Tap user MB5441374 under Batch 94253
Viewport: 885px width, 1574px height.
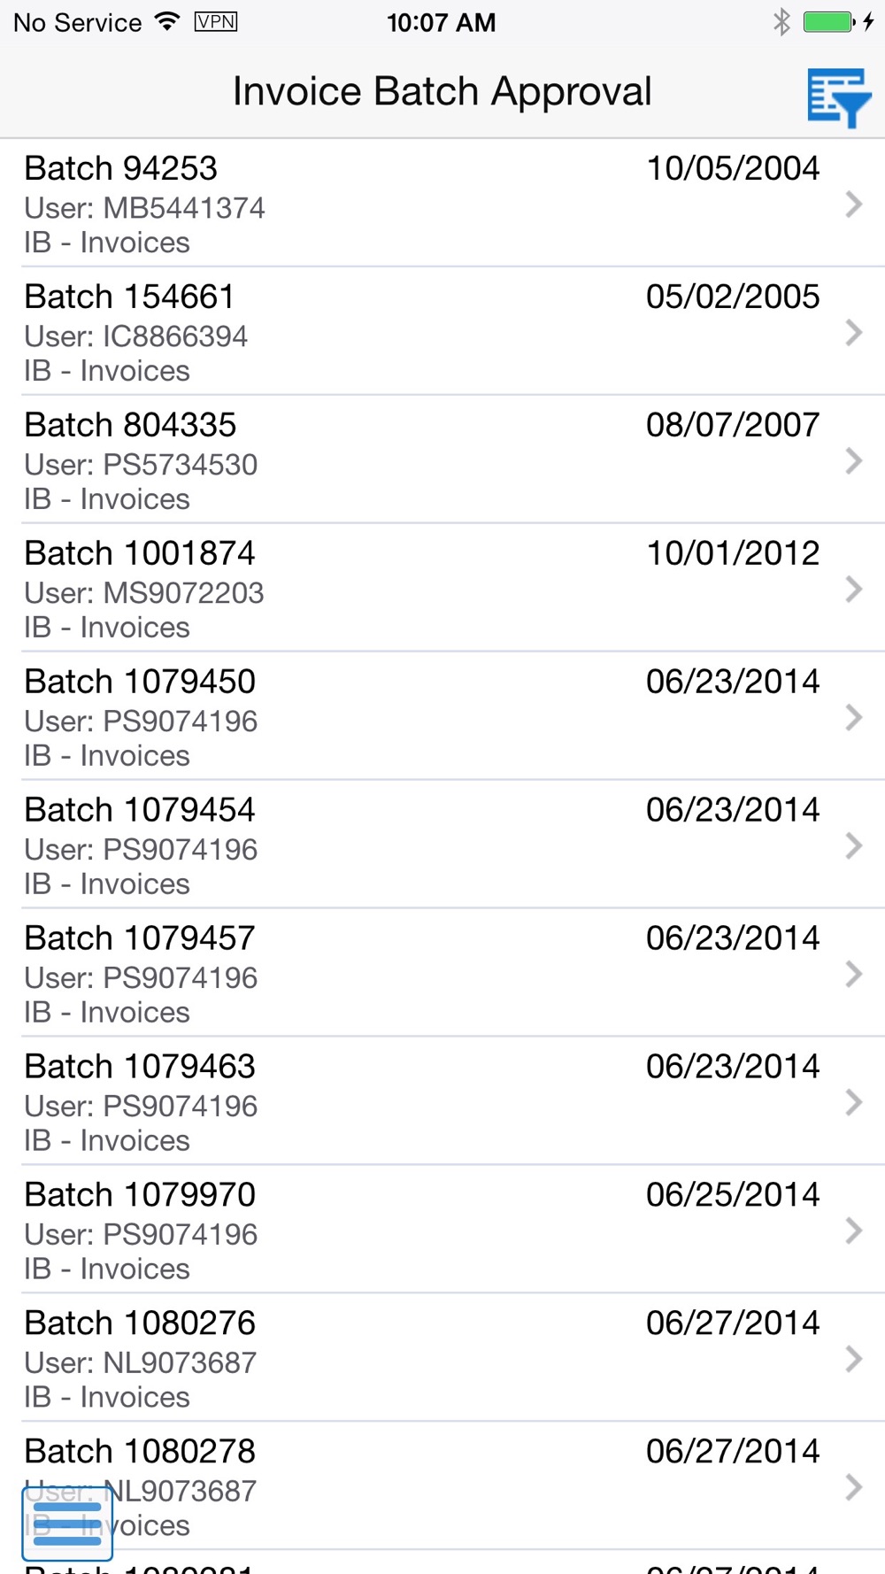click(144, 208)
